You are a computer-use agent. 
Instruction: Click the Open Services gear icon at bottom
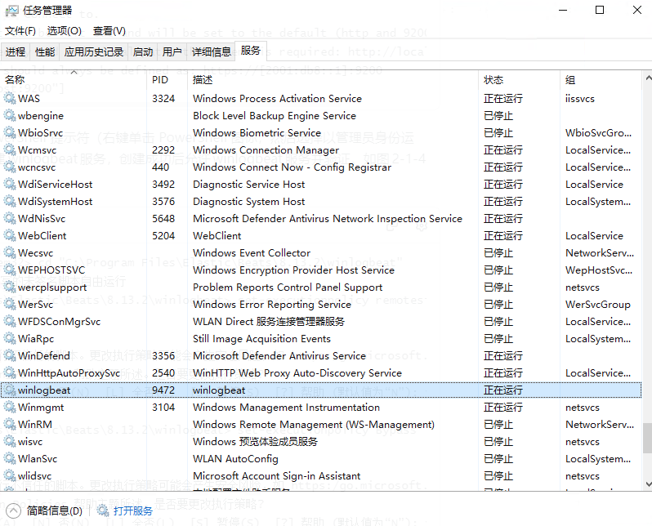[103, 511]
